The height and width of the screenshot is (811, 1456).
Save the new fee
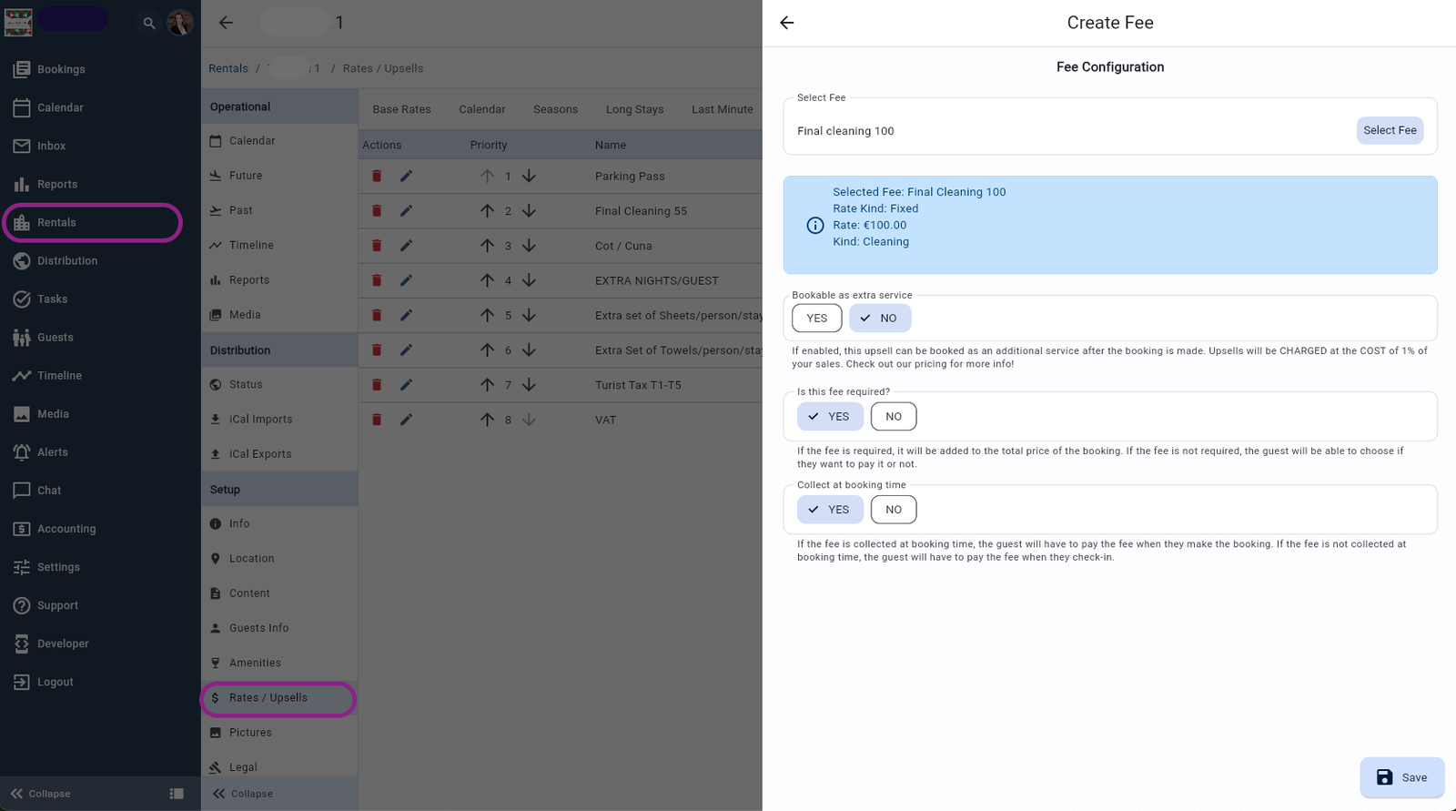coord(1401,777)
